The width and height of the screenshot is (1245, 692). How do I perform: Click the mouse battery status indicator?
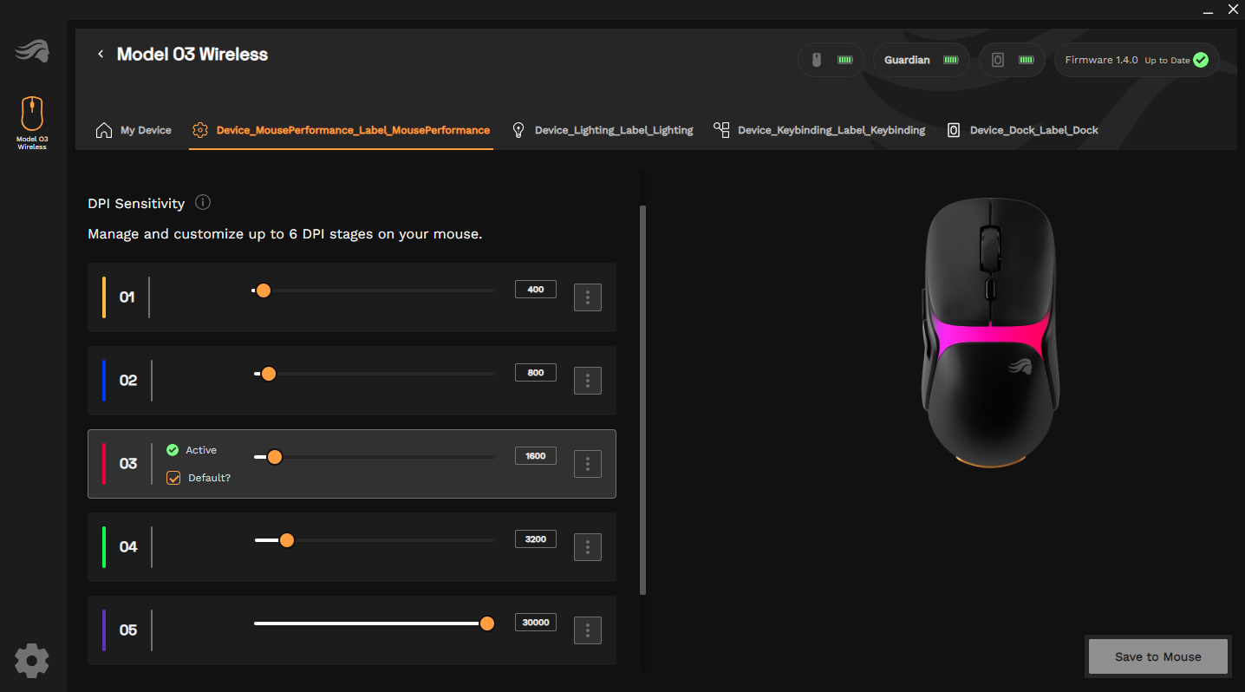click(831, 60)
